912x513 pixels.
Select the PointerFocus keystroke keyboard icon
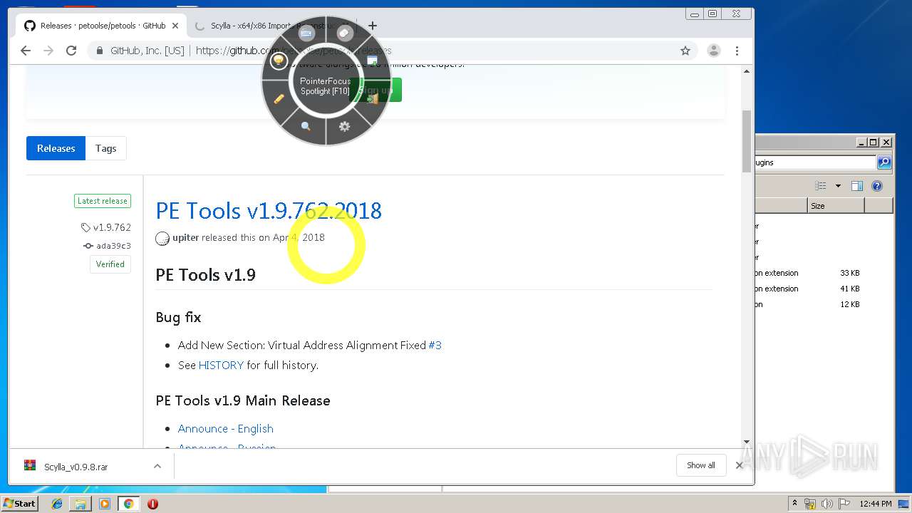pos(306,33)
